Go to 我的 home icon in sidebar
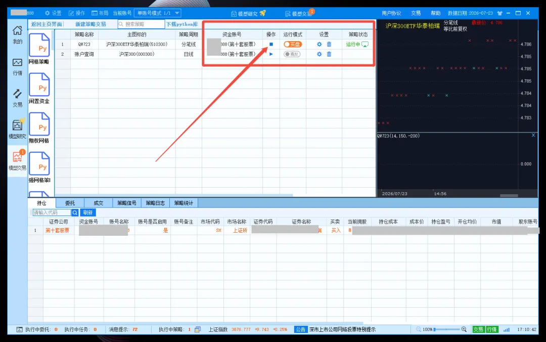The image size is (546, 342). pyautogui.click(x=17, y=35)
